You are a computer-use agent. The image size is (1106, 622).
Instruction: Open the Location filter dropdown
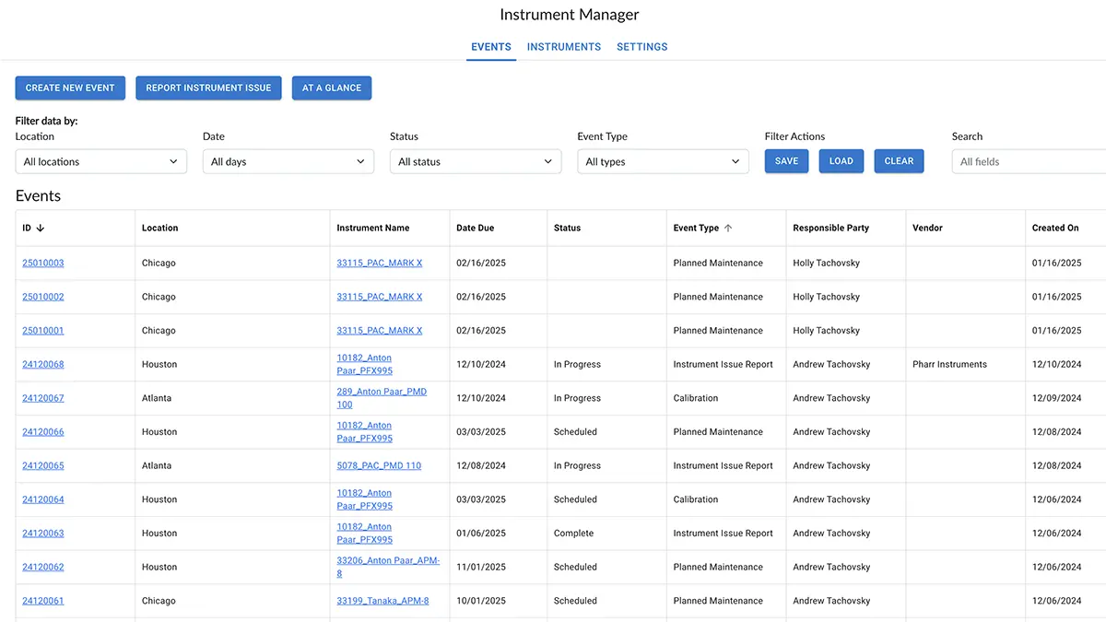(x=101, y=161)
